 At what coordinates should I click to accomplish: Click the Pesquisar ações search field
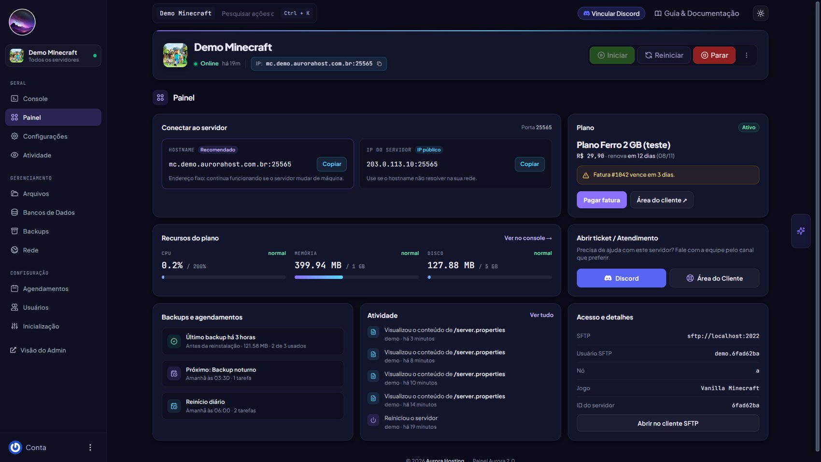[x=248, y=14]
